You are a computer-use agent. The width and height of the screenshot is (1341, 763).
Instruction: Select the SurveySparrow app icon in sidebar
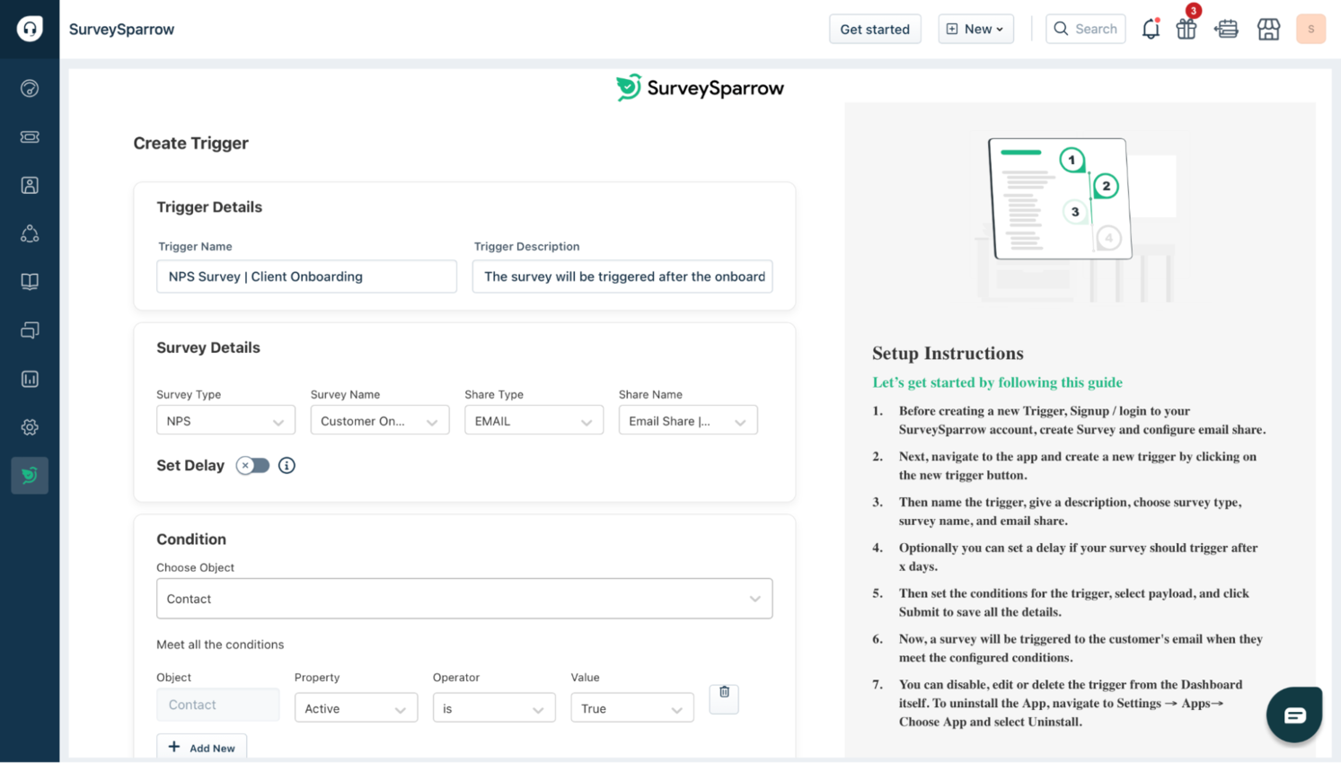[x=30, y=475]
